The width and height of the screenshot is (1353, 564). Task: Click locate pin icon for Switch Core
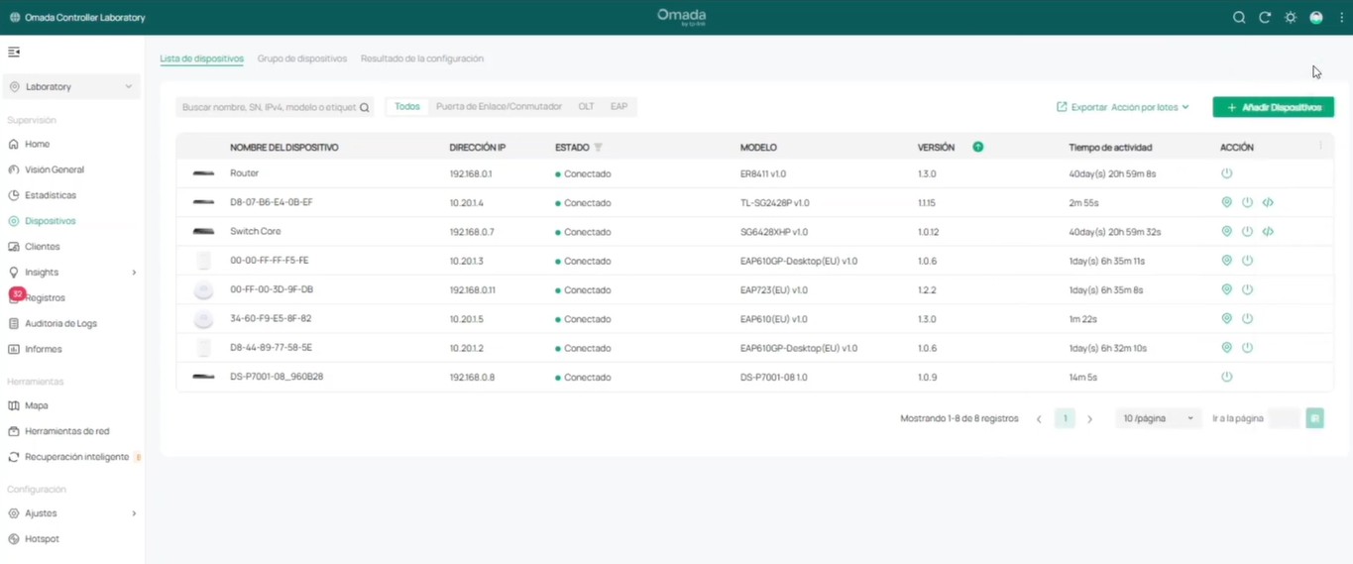coord(1227,231)
